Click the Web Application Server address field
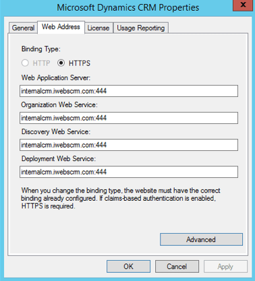255x281 pixels. (x=129, y=91)
